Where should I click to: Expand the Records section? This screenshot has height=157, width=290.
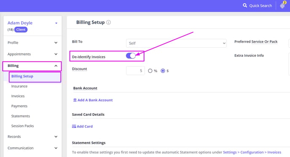point(32,137)
